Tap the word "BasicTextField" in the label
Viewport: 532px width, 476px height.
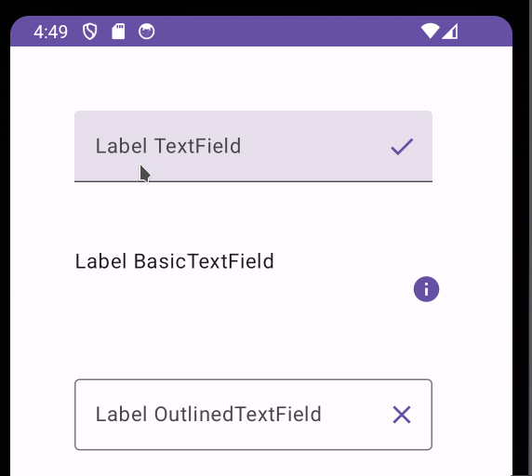point(204,261)
